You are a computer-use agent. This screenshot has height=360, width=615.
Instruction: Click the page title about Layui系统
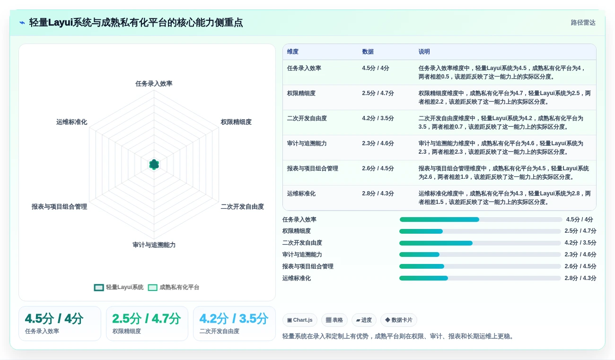136,23
